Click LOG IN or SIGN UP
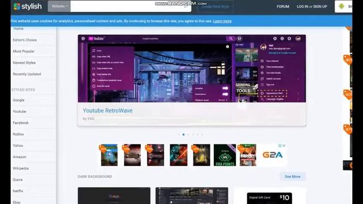This screenshot has width=363, height=204. coord(312,6)
